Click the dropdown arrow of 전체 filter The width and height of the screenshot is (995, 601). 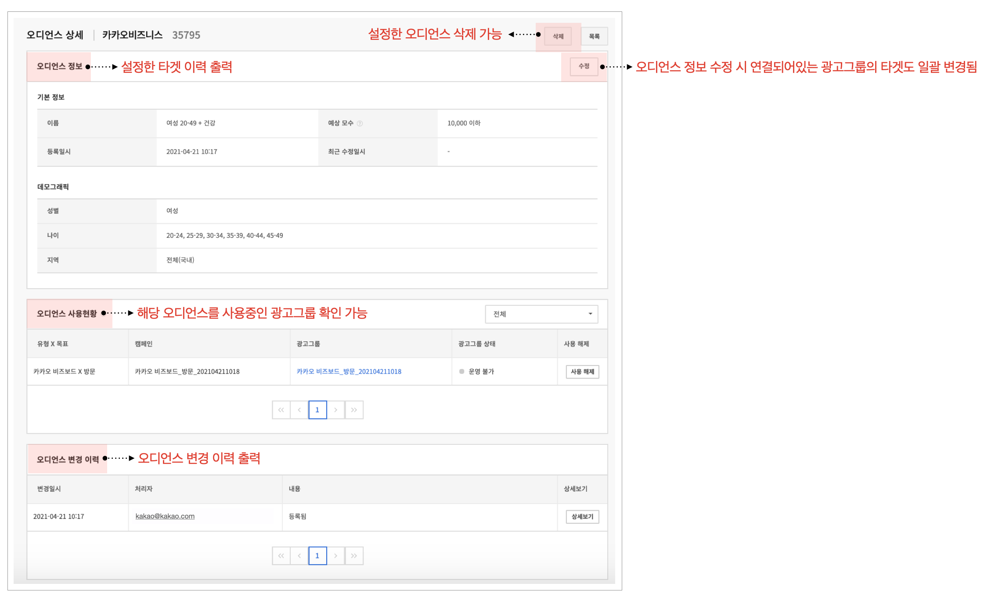pos(590,314)
